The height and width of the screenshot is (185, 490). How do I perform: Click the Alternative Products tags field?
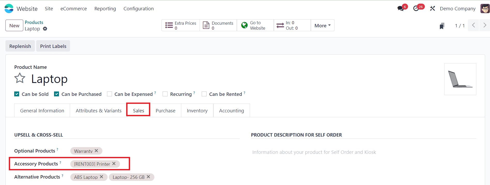[x=155, y=177]
